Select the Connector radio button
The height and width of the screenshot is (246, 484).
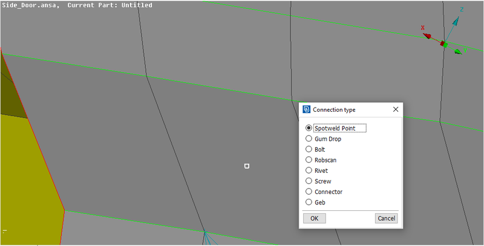[x=309, y=192]
